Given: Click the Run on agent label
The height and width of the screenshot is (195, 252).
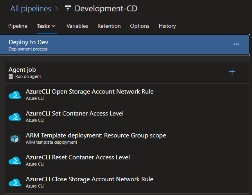Looking at the screenshot, I should (28, 76).
